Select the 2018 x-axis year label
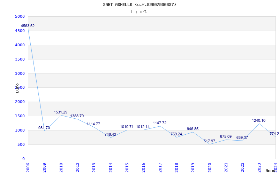Image resolution: width=279 pixels, height=174 pixels. click(x=176, y=167)
